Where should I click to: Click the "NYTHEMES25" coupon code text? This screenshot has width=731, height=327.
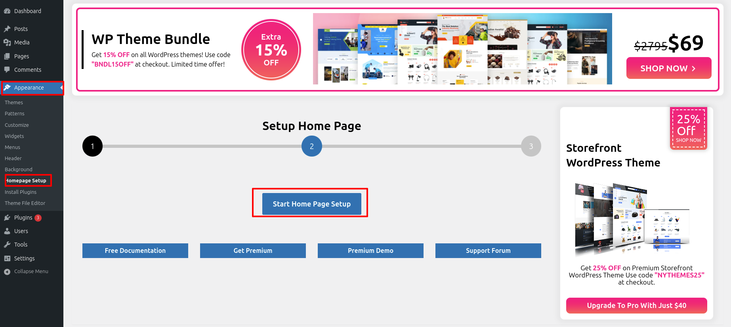679,275
